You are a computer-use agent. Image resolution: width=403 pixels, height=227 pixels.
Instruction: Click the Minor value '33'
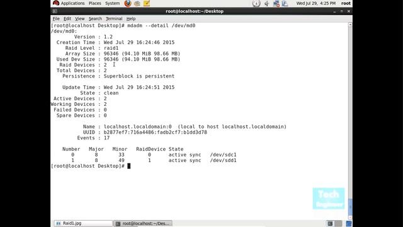click(x=122, y=154)
